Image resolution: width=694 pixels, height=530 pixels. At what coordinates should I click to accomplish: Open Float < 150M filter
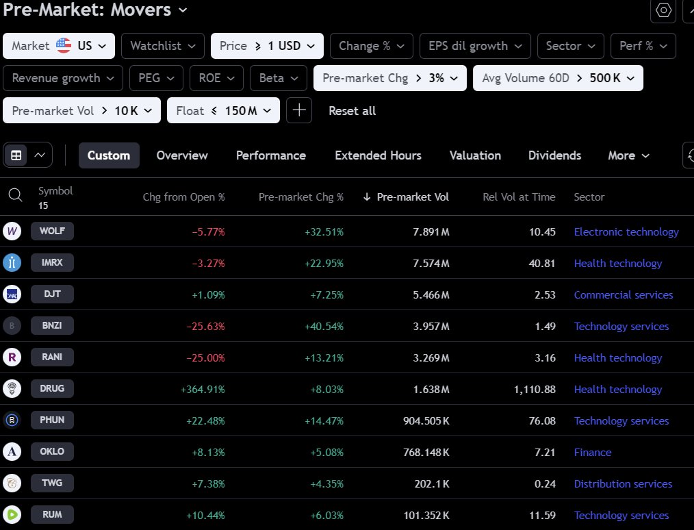tap(223, 110)
